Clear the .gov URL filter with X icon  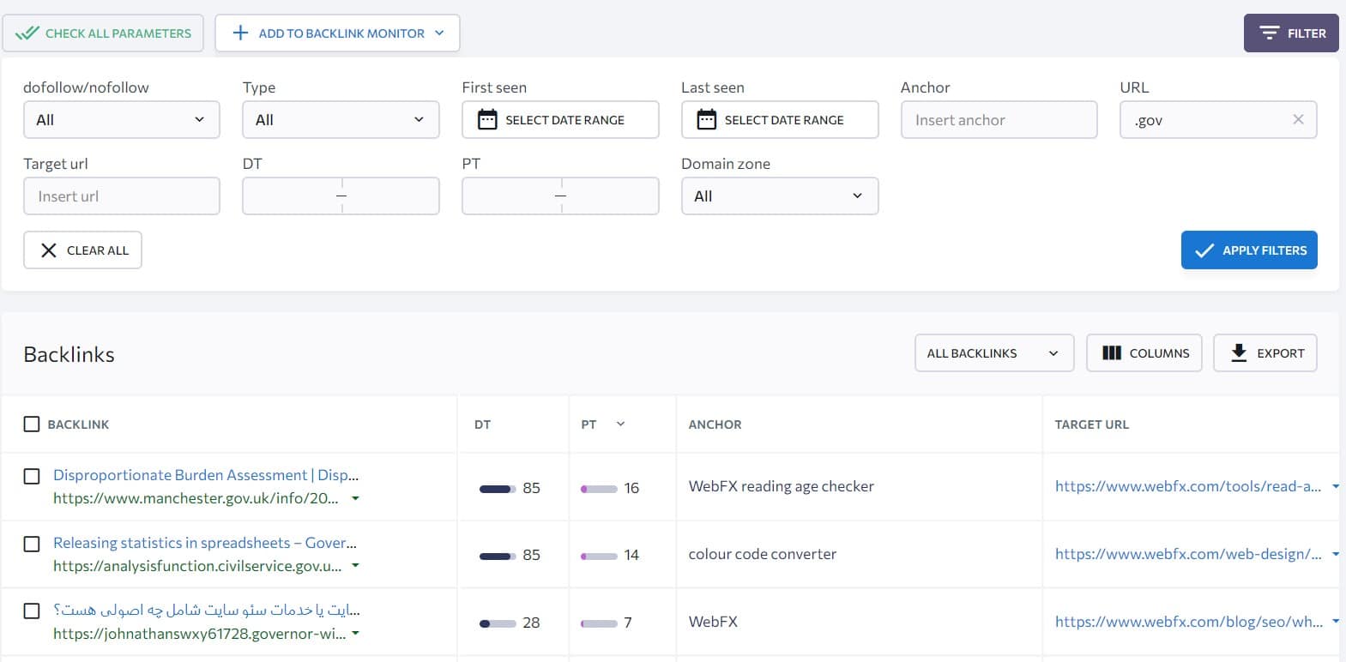pyautogui.click(x=1298, y=119)
